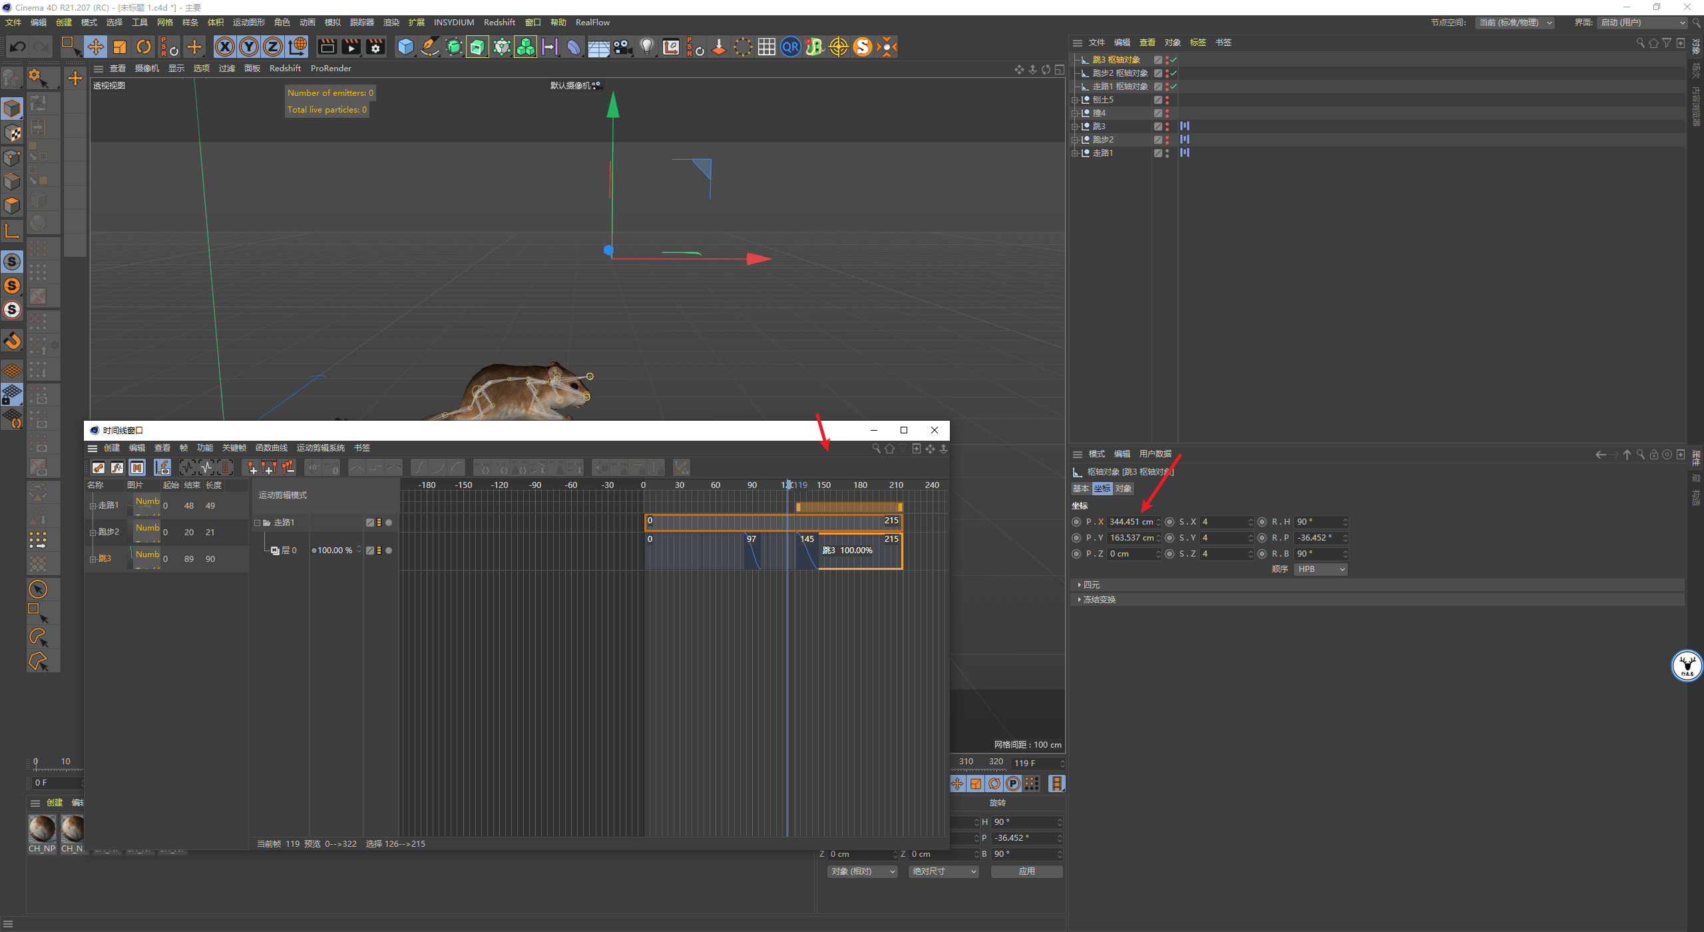The width and height of the screenshot is (1704, 932).
Task: Toggle P.X animation keyframe circle
Action: [x=1076, y=522]
